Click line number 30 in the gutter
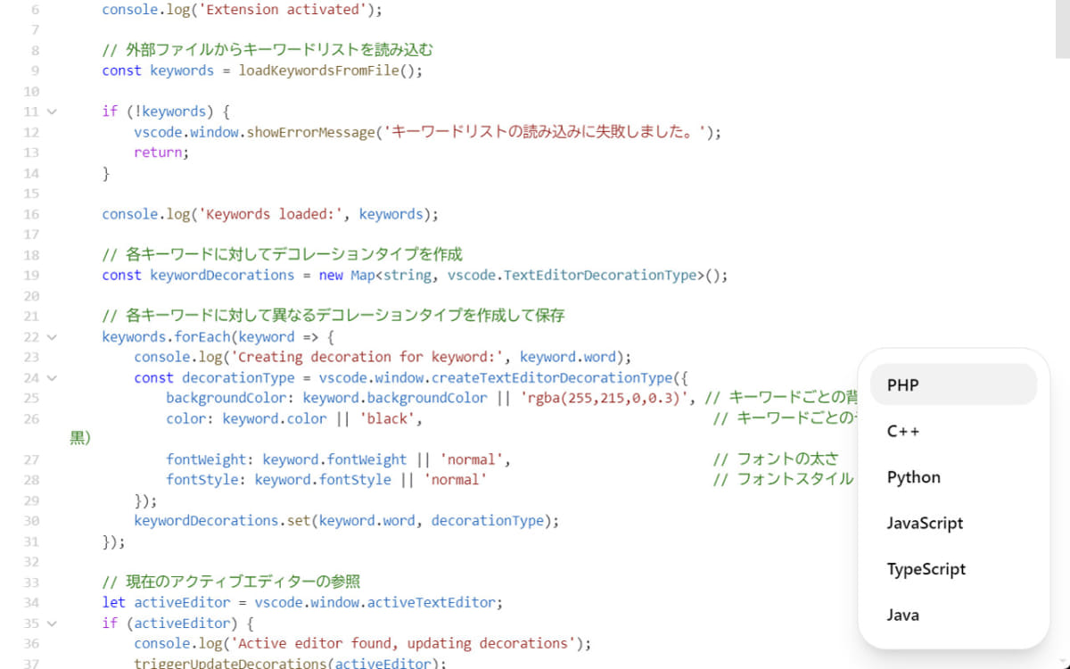1070x669 pixels. (31, 520)
